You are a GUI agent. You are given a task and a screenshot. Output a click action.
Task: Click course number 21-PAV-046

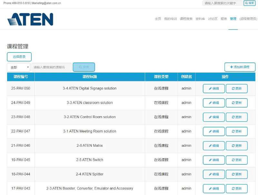(x=21, y=145)
